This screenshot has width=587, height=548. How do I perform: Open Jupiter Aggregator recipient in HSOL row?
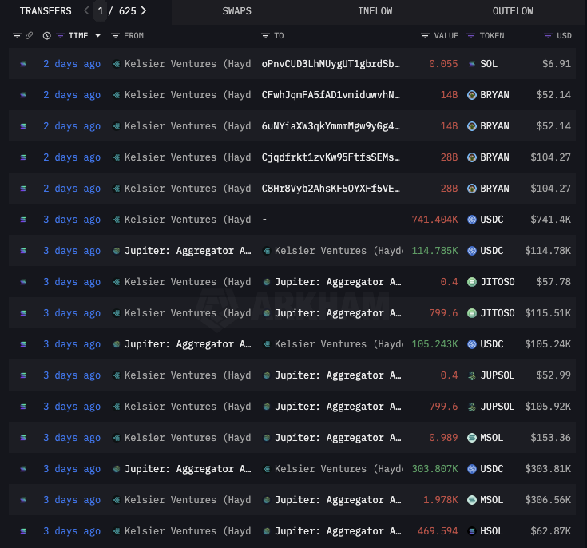338,530
